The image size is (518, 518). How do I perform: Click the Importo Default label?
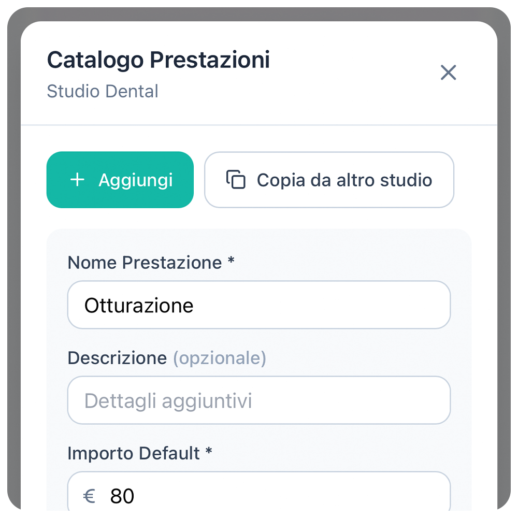(x=133, y=453)
